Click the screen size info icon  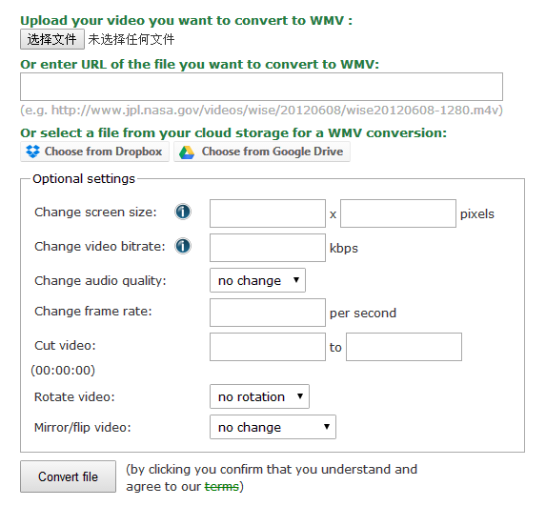183,212
